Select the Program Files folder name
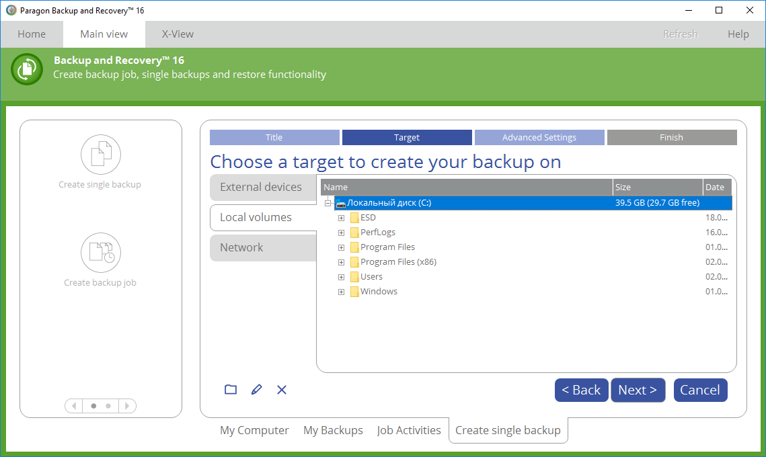The height and width of the screenshot is (457, 766). coord(388,247)
